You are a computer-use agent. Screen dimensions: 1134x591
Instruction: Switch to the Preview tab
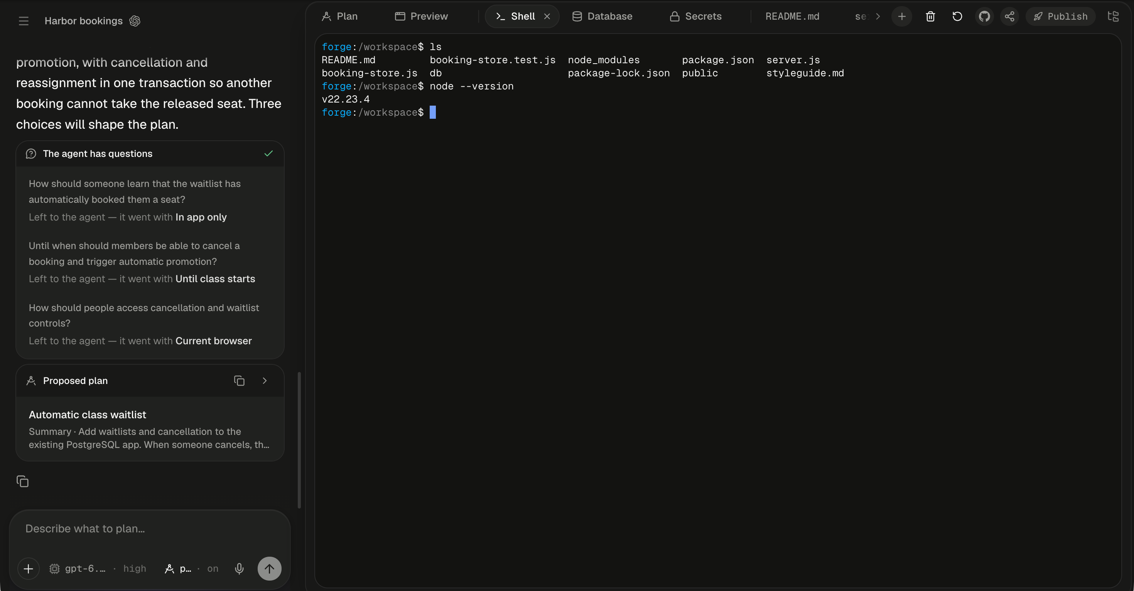(421, 16)
